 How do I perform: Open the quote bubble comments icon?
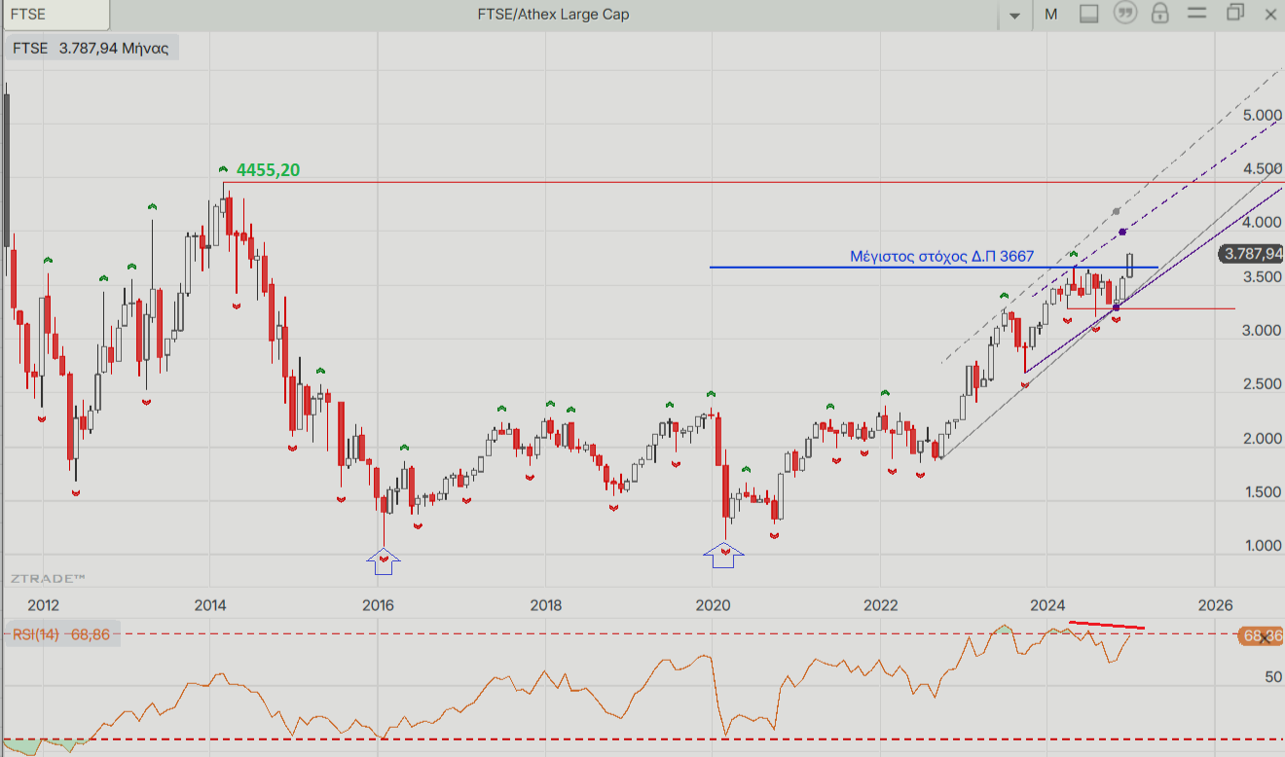[x=1125, y=14]
